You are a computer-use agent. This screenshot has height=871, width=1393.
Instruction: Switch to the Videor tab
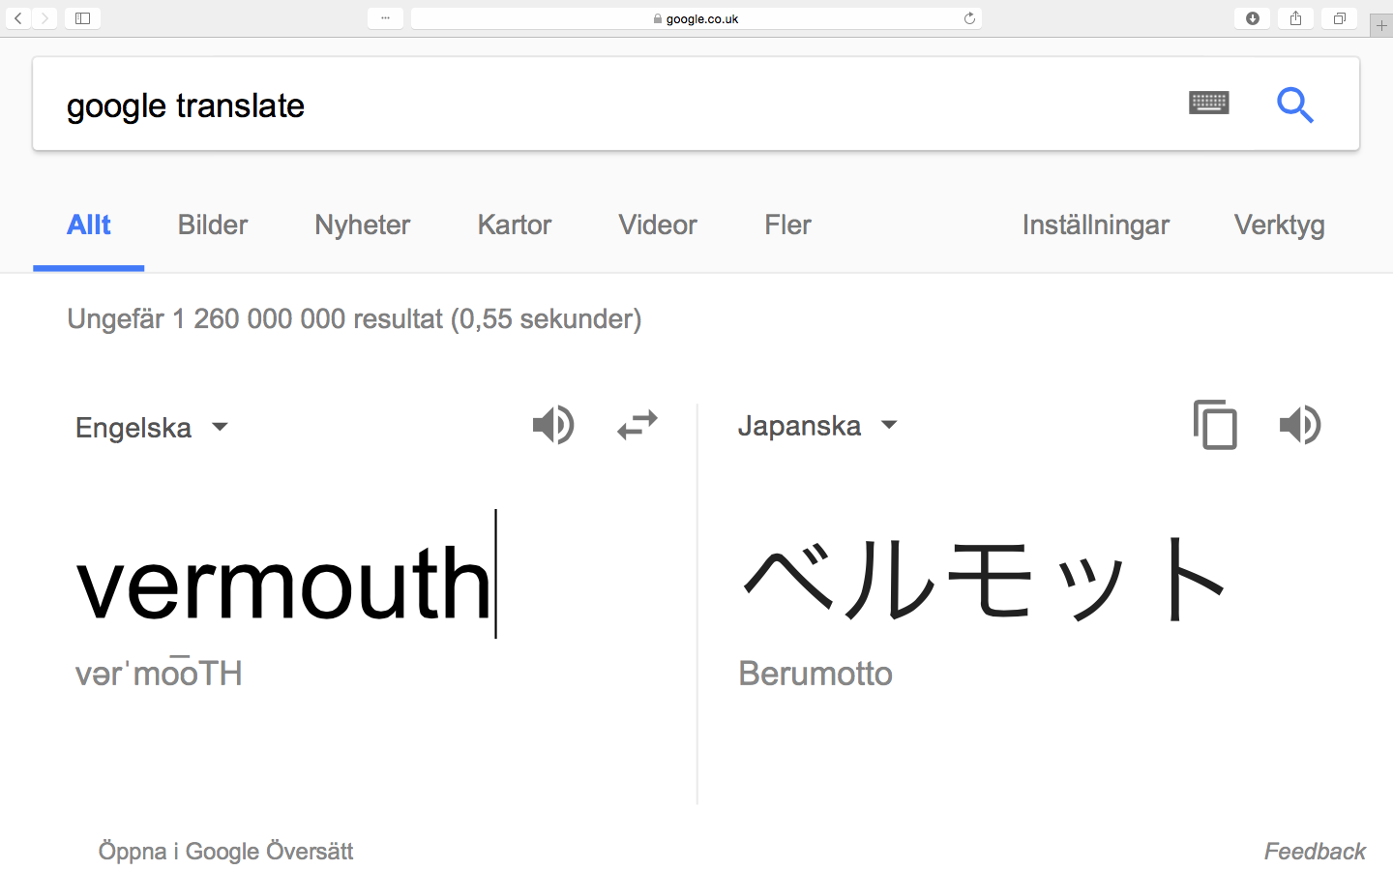(x=658, y=225)
